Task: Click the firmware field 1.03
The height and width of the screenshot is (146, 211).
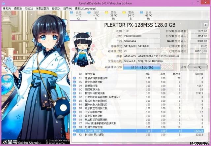Action: pos(142,31)
